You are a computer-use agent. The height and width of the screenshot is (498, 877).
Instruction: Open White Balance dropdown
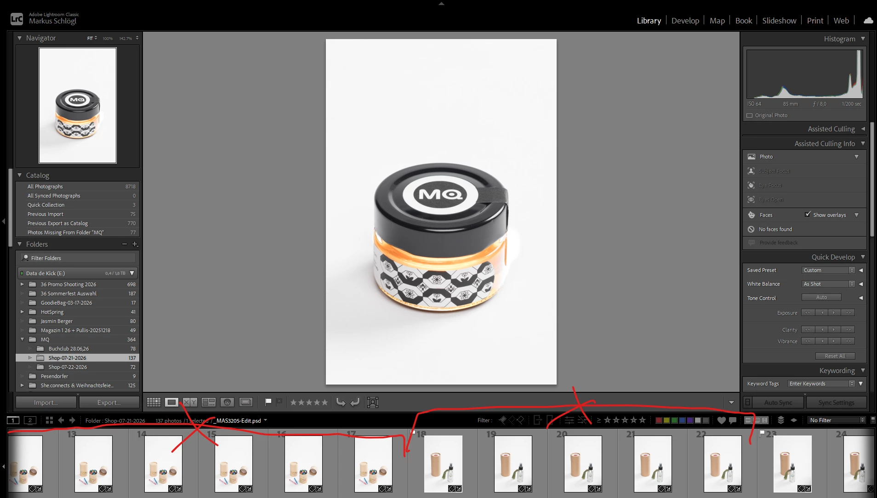pos(828,284)
